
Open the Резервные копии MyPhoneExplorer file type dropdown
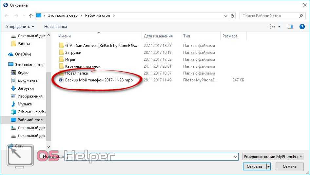tap(273, 157)
